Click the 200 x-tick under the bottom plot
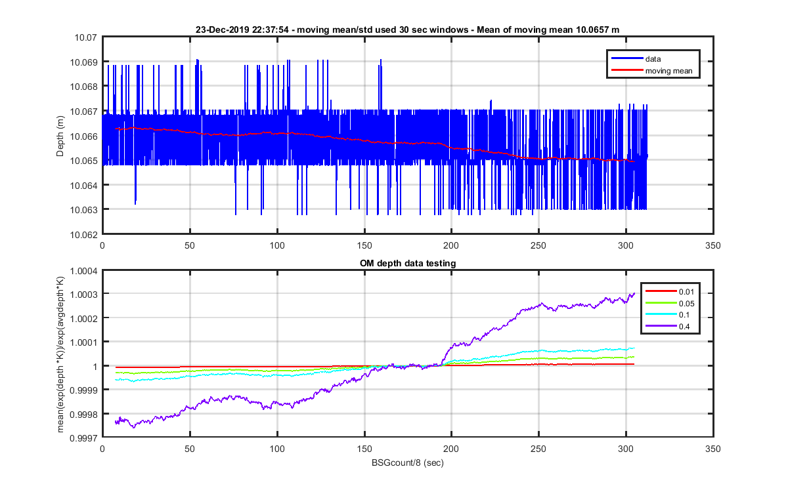 pos(451,449)
